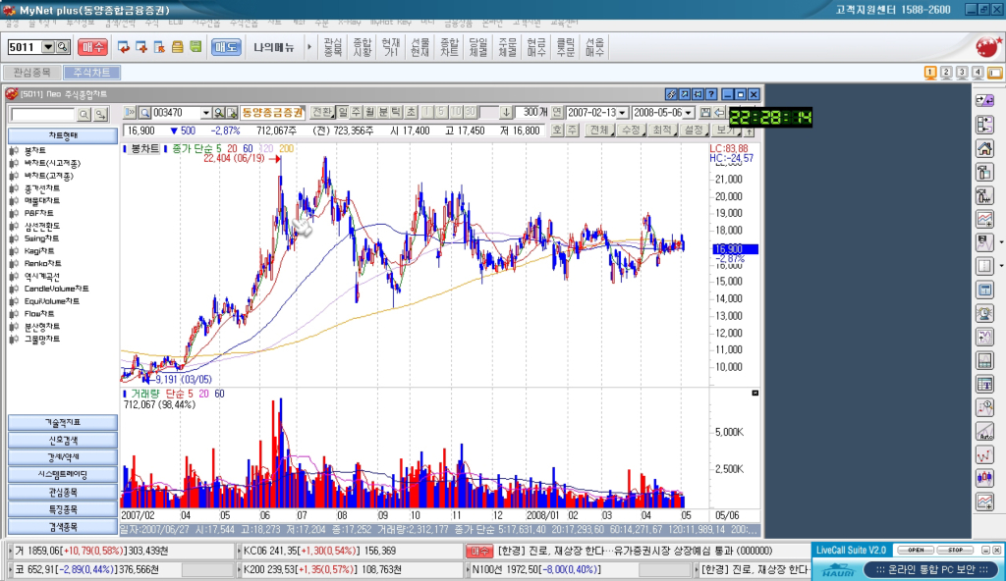Open 관심종목 in the main toolbar
The height and width of the screenshot is (581, 1006).
point(332,47)
